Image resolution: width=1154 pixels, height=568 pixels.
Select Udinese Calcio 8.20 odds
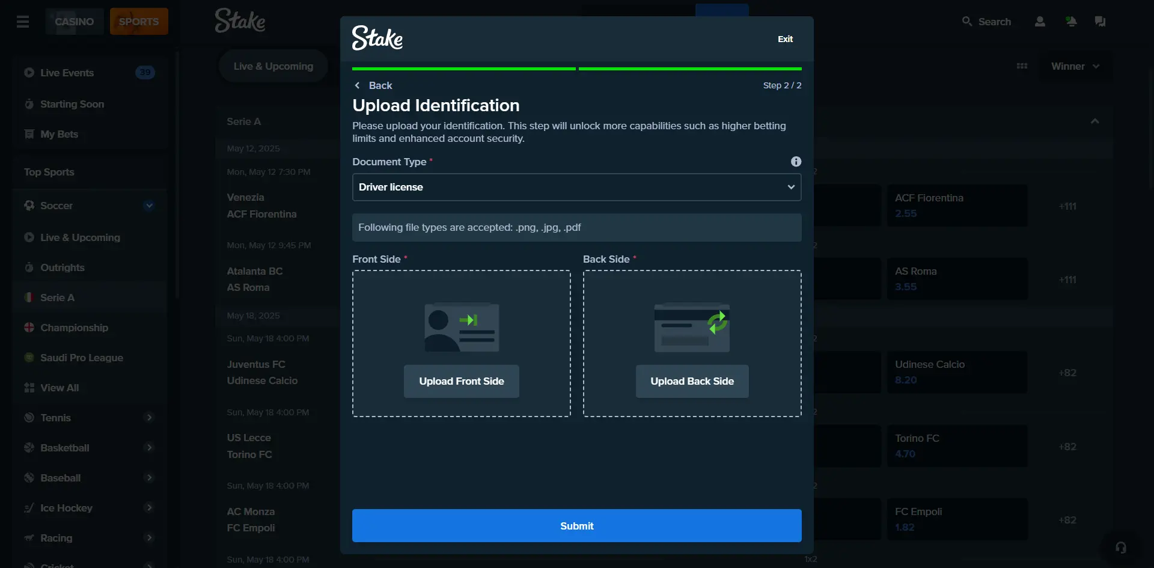[x=957, y=372]
